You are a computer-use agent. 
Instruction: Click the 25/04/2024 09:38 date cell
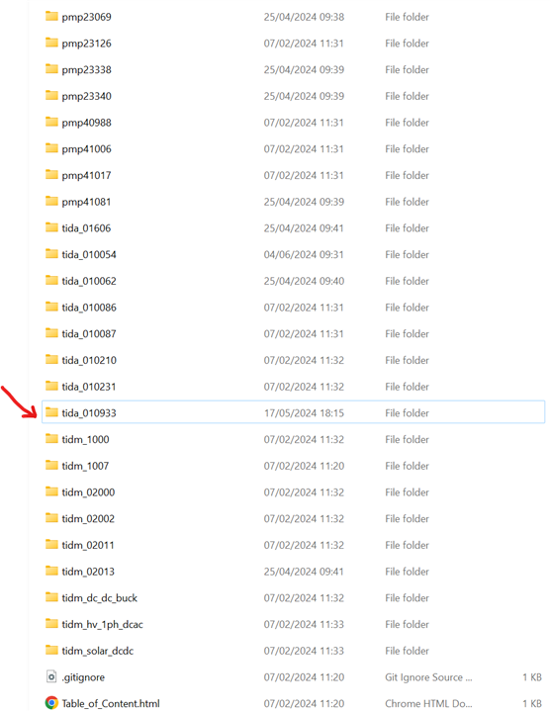(x=304, y=17)
